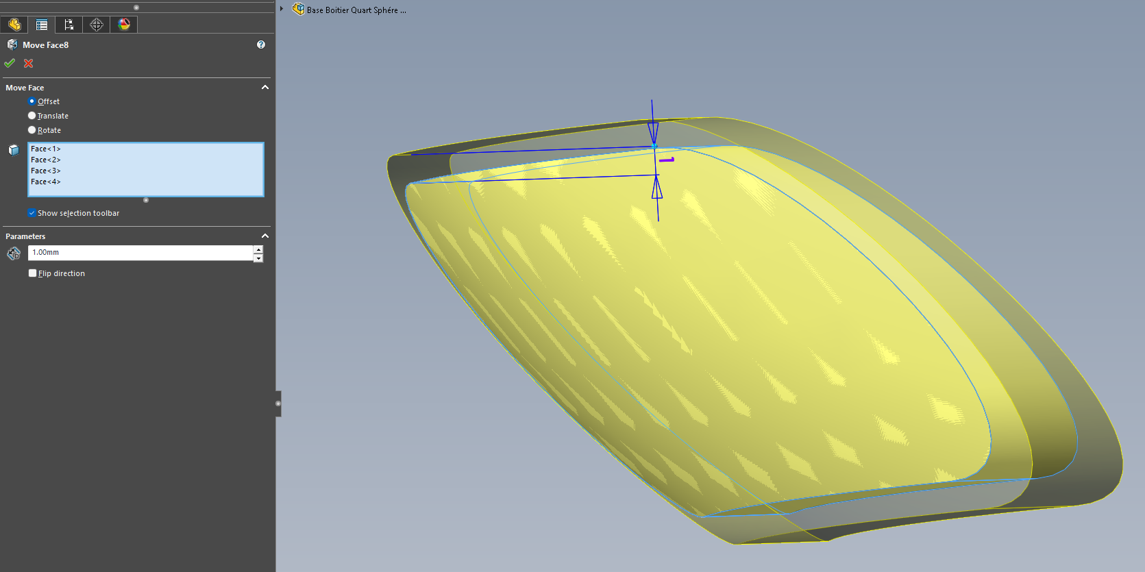Open the DisplayManager color wheel tab
This screenshot has height=572, width=1145.
(x=124, y=25)
